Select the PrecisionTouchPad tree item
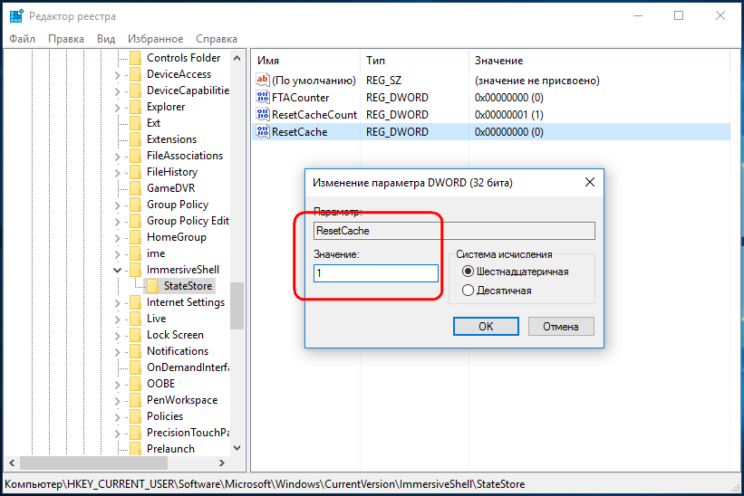 [x=188, y=433]
